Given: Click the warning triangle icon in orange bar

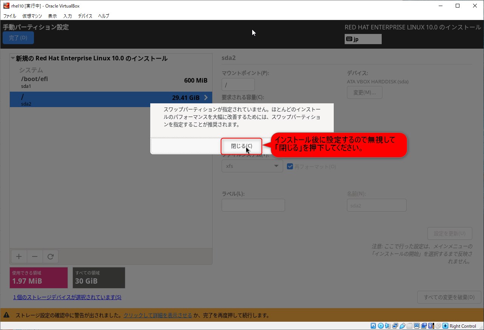Looking at the screenshot, I should click(x=6, y=315).
